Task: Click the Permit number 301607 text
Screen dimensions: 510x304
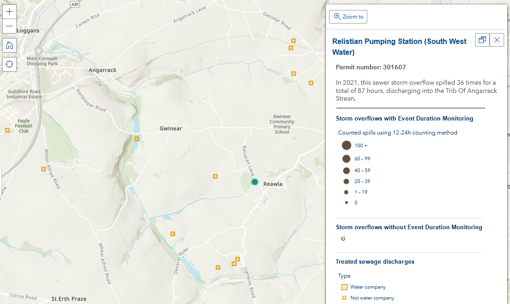Action: [x=370, y=67]
